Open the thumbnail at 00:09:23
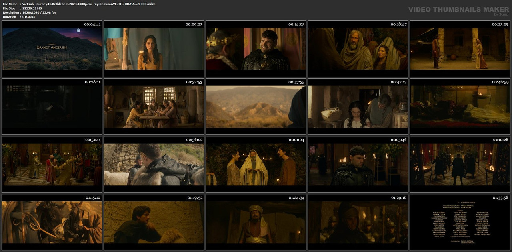This screenshot has width=512, height=252. pos(154,49)
